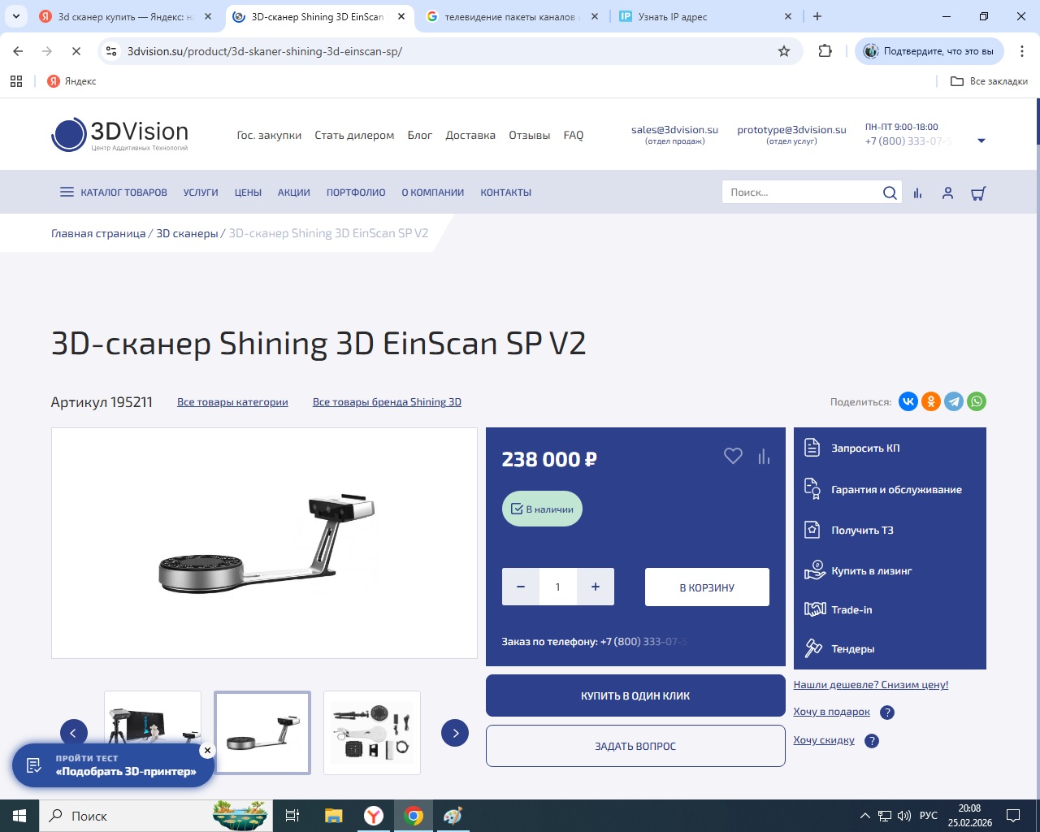Switch to the Узнать IP адрес tab
The width and height of the screenshot is (1040, 832).
coord(704,16)
